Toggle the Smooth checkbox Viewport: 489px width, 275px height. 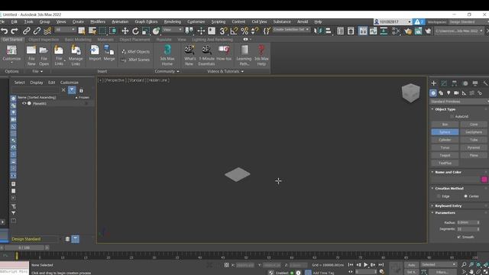click(458, 237)
